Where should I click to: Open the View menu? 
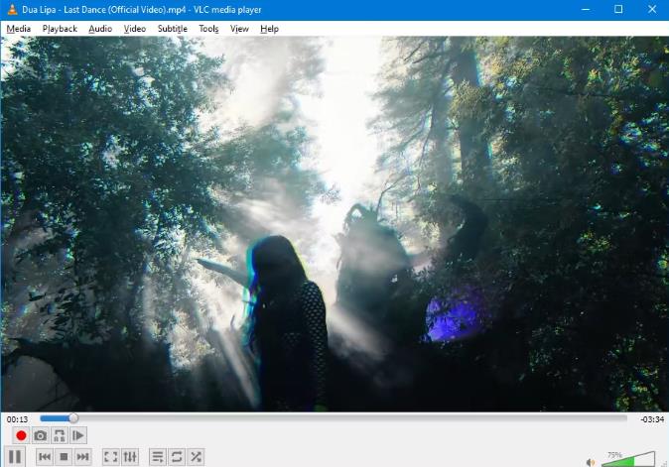(x=239, y=29)
